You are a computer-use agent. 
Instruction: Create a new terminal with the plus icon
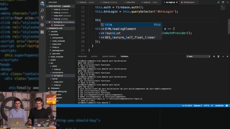pyautogui.click(x=214, y=57)
